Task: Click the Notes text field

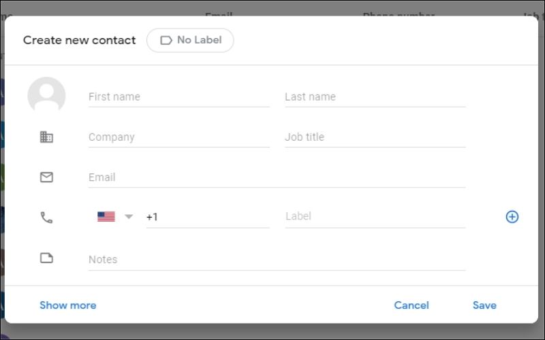Action: [x=277, y=260]
